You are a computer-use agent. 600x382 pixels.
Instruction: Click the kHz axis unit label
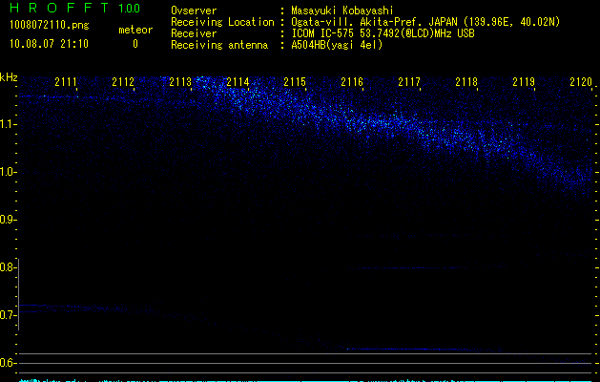coord(9,77)
